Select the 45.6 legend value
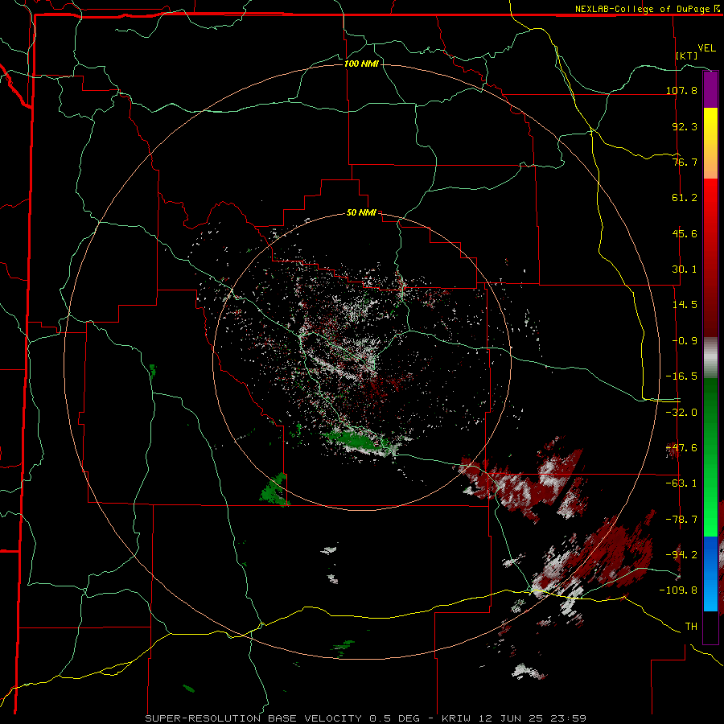This screenshot has height=724, width=724. pos(685,233)
